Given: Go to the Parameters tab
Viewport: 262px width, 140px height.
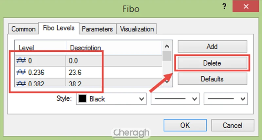Looking at the screenshot, I should tap(97, 29).
